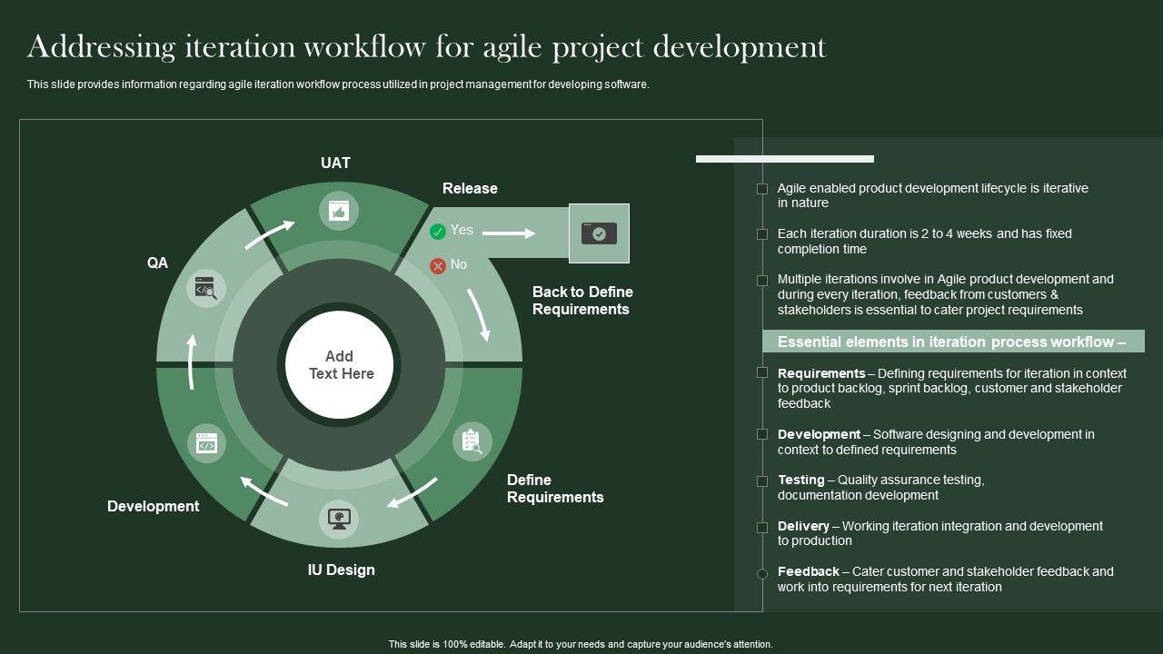The image size is (1163, 654).
Task: Click the 'Release' label text
Action: coord(470,188)
